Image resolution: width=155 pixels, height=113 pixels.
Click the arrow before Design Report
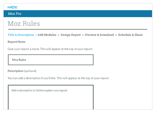click(x=59, y=35)
